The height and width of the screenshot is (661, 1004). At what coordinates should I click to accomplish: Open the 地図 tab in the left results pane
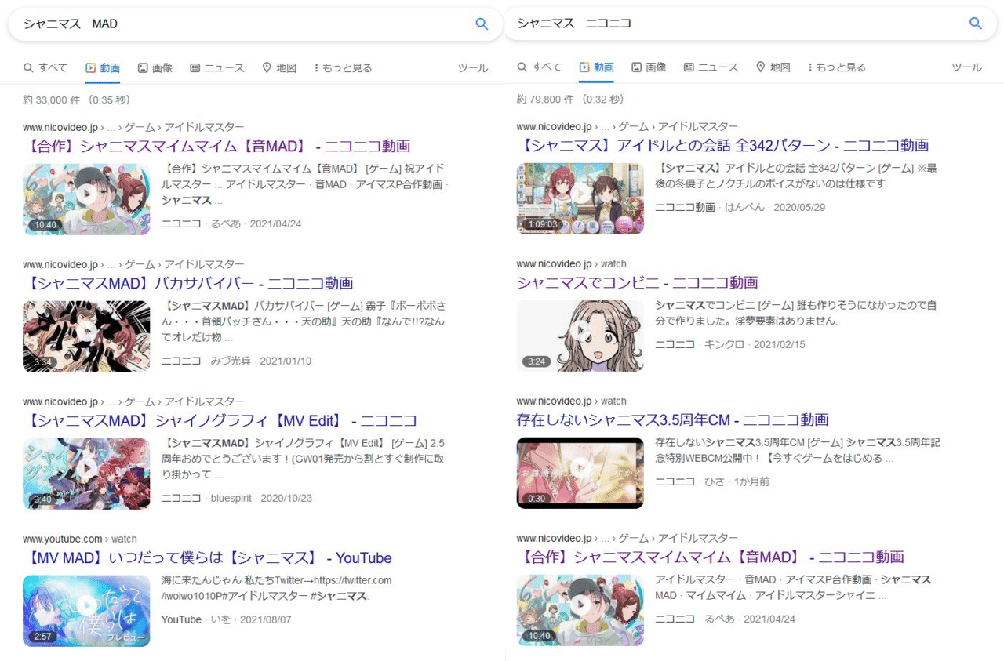pyautogui.click(x=279, y=68)
